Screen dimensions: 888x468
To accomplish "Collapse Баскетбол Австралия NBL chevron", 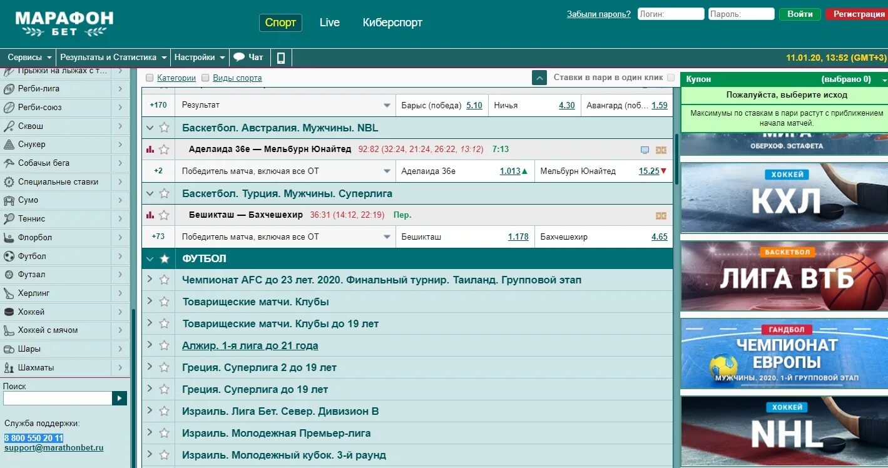I will click(x=150, y=128).
